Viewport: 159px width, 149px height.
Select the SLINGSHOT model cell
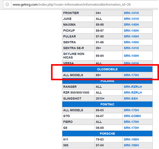click(x=78, y=98)
